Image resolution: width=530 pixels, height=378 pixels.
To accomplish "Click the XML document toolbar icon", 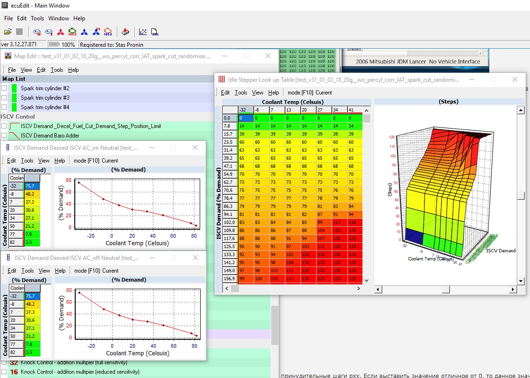I will pyautogui.click(x=155, y=32).
